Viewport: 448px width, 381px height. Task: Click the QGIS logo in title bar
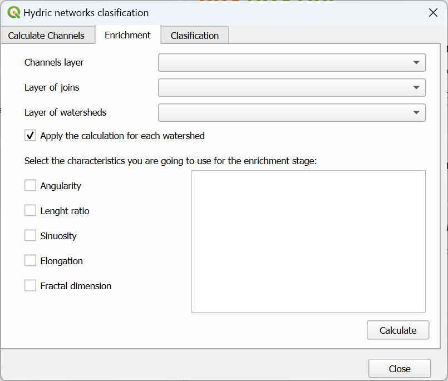(x=13, y=12)
